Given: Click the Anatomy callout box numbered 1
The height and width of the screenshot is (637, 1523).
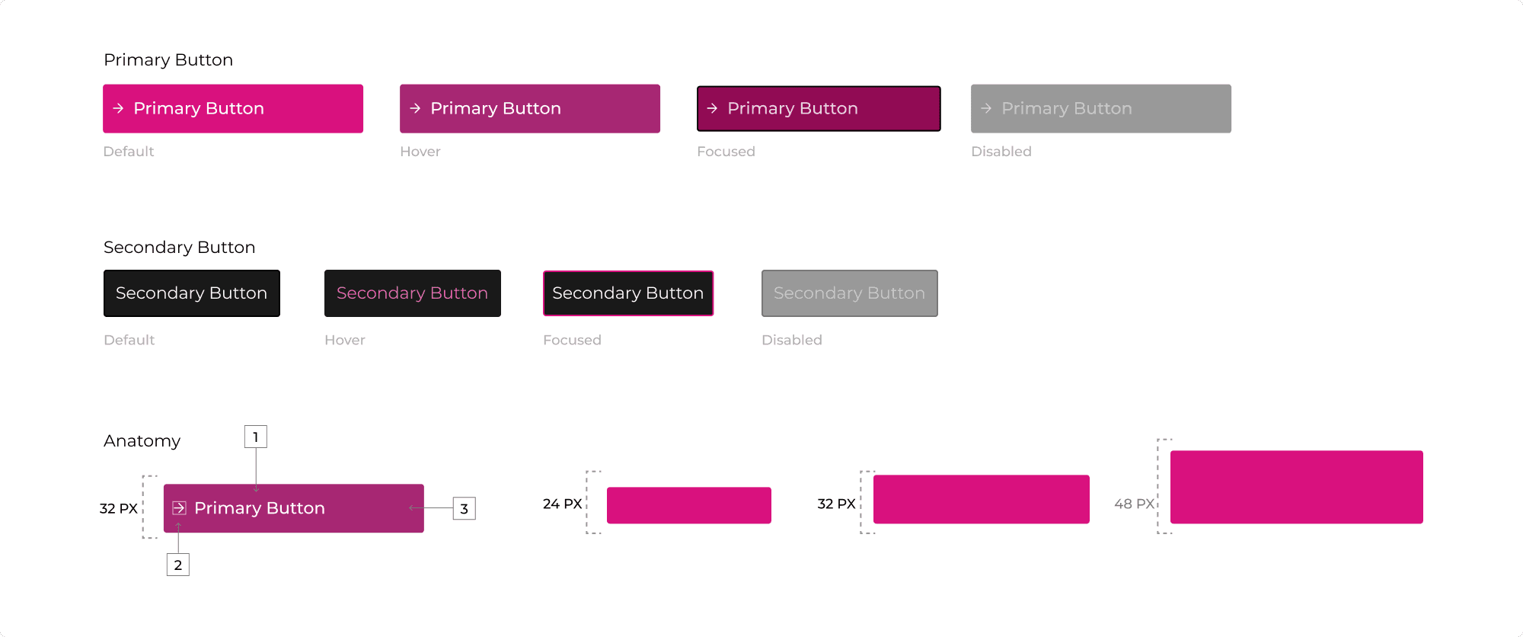Looking at the screenshot, I should coord(255,437).
